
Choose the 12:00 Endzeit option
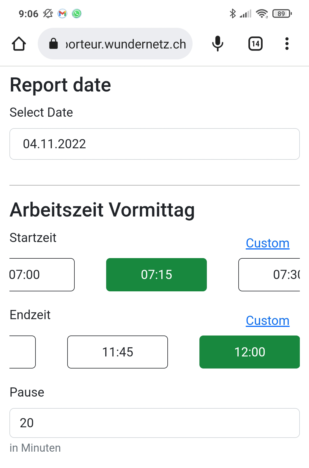click(x=249, y=352)
